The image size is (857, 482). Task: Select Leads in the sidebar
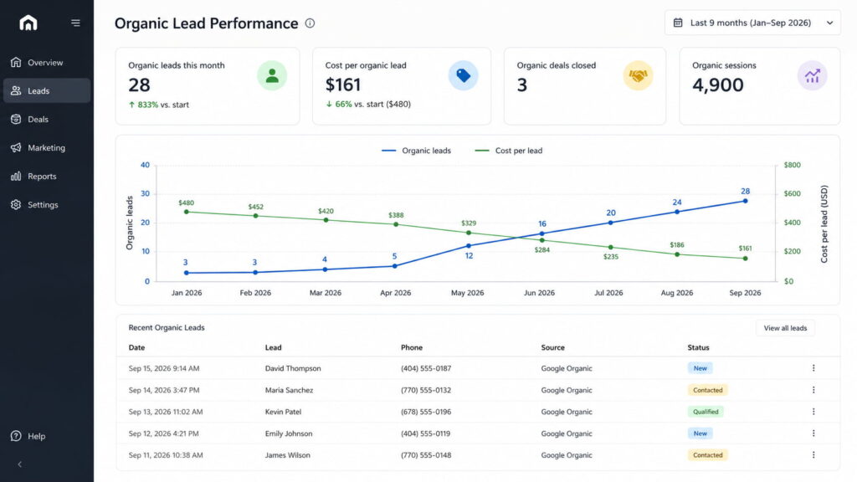[47, 90]
